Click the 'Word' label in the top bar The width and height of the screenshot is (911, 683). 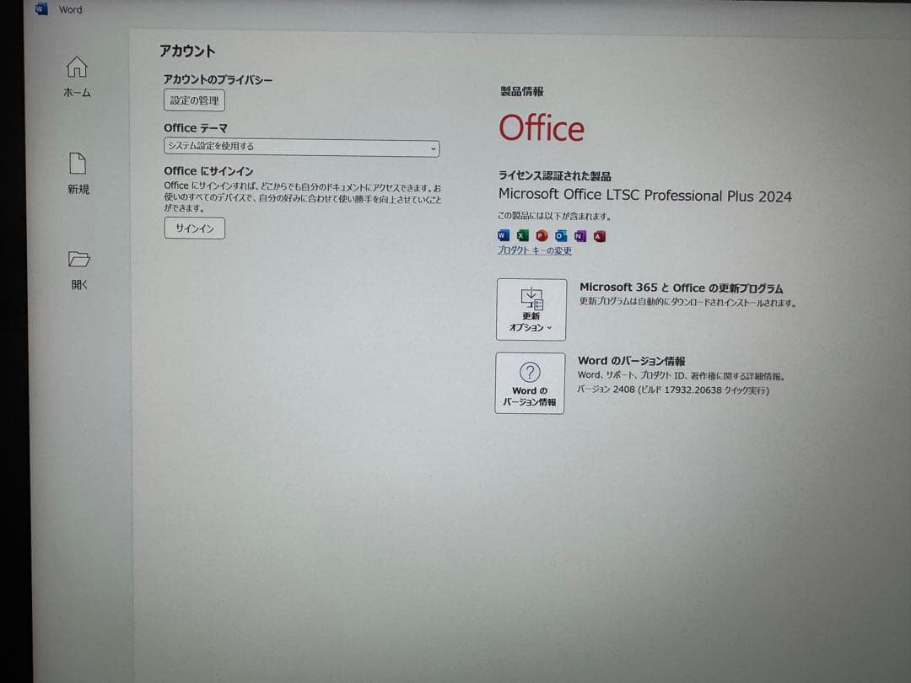[69, 9]
